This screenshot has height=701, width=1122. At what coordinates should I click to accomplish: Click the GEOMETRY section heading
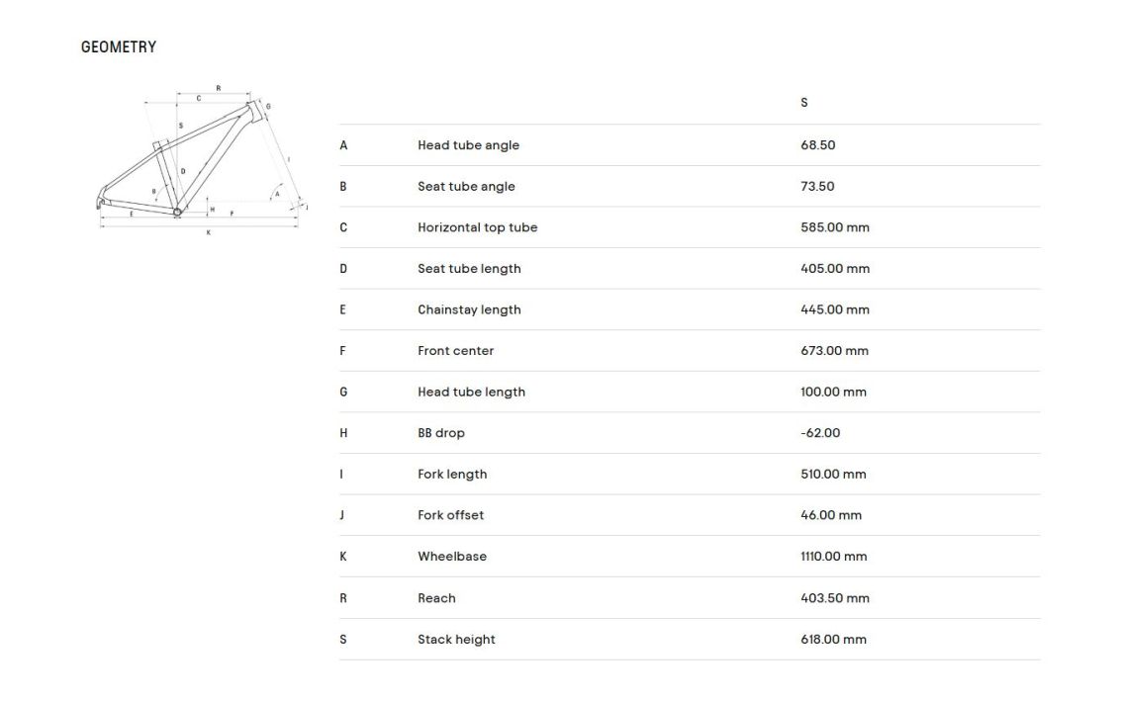click(119, 46)
